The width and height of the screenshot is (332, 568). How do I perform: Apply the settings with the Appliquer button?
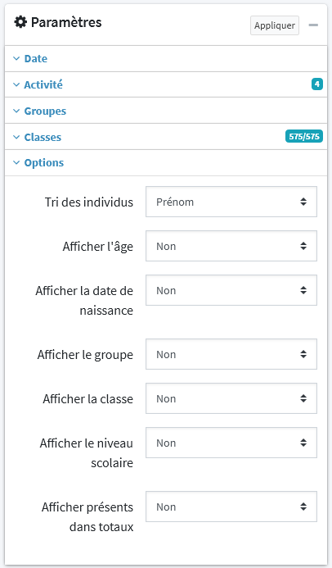pyautogui.click(x=275, y=25)
